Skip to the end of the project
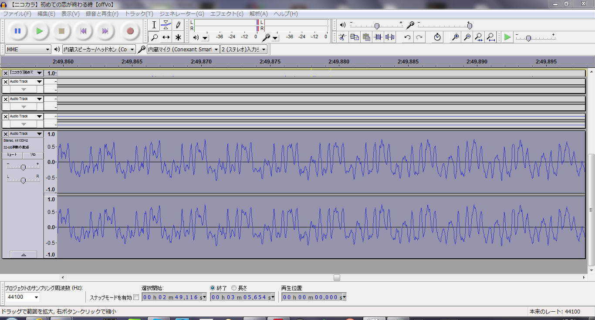The image size is (595, 320). [105, 31]
